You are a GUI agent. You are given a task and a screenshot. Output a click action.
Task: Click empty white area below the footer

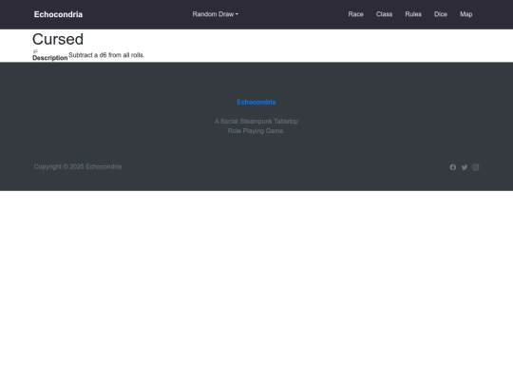click(256, 288)
